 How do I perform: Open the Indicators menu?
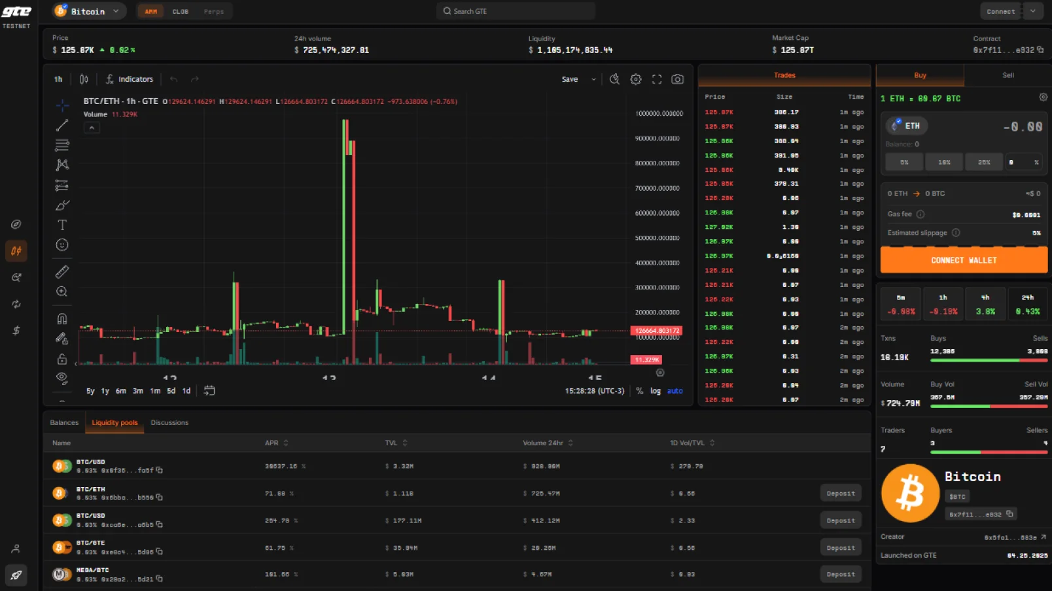[x=130, y=79]
